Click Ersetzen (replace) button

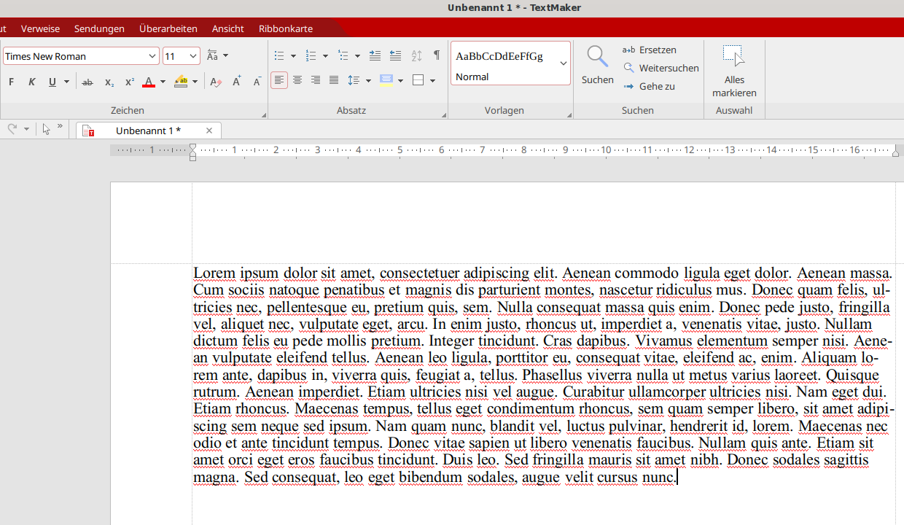pos(650,50)
